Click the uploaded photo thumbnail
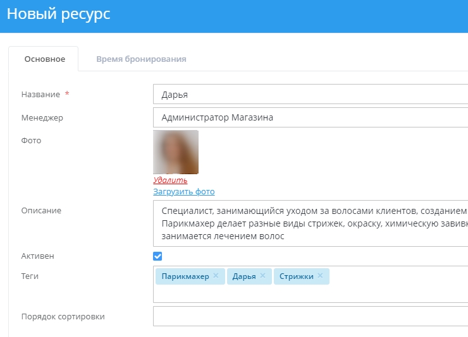The width and height of the screenshot is (468, 337). pyautogui.click(x=176, y=152)
